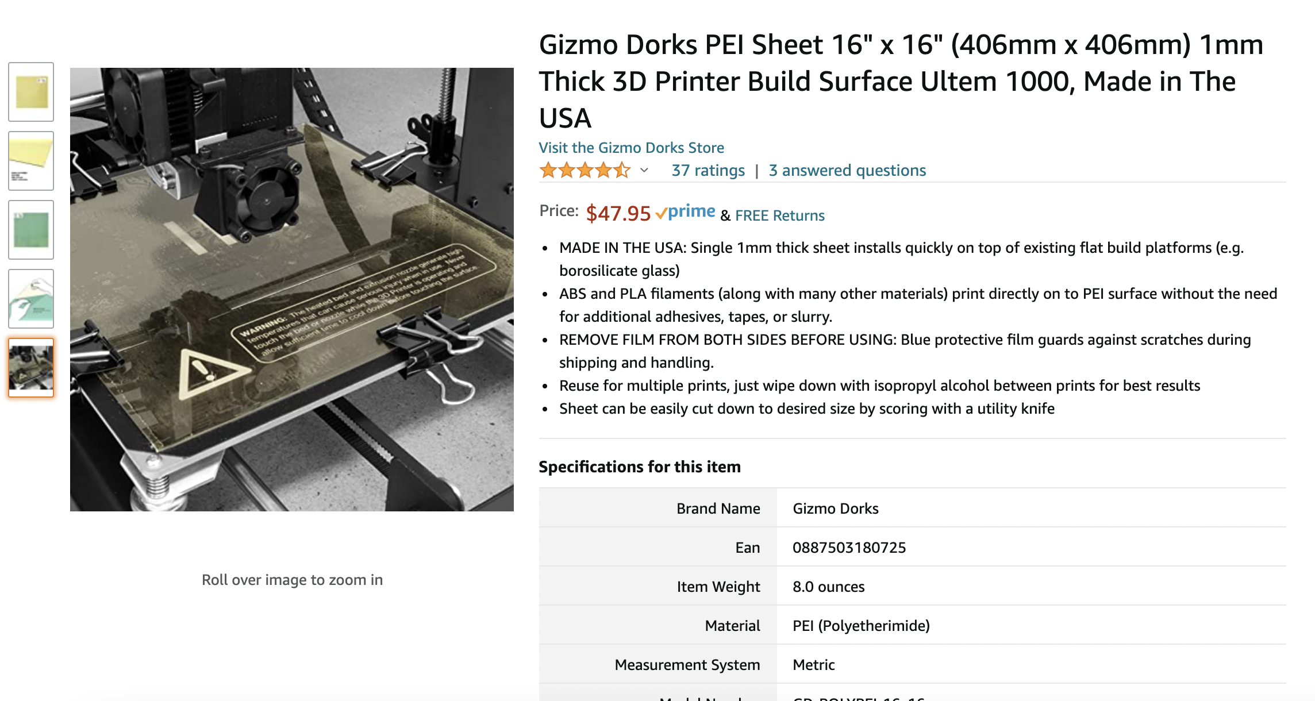Visit the Gizmo Dorks Store link
Image resolution: width=1315 pixels, height=701 pixels.
click(x=631, y=148)
